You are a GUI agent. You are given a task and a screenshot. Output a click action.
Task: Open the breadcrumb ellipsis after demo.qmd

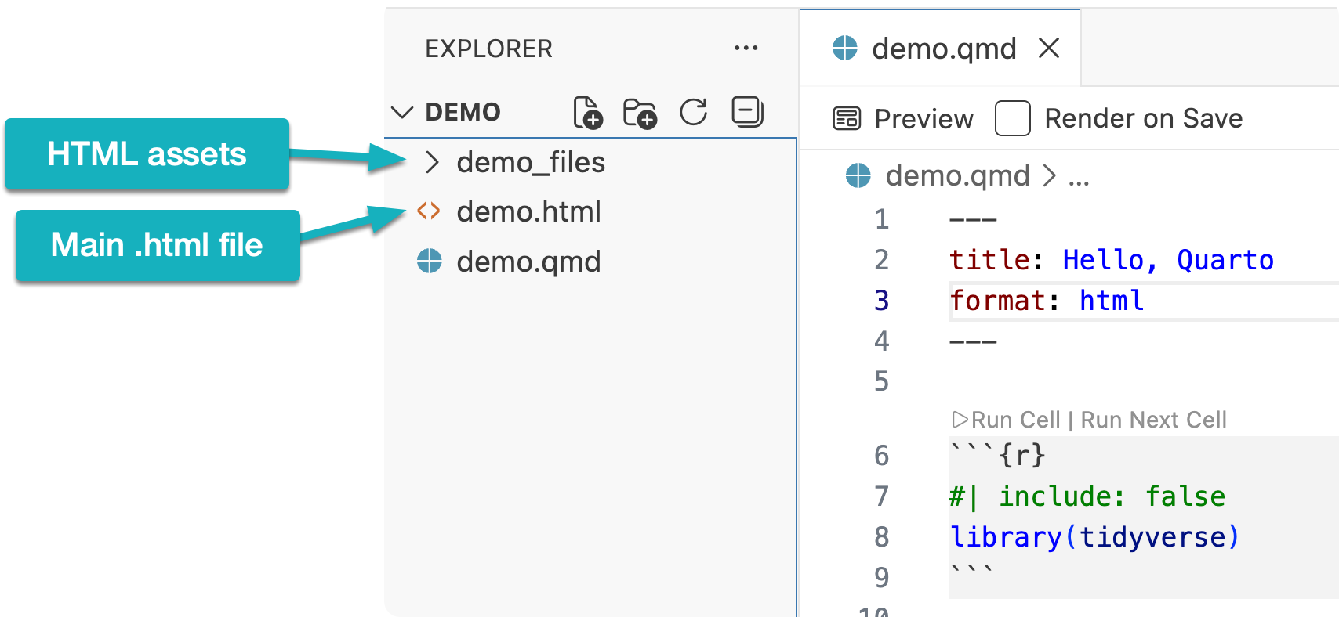(x=1079, y=177)
